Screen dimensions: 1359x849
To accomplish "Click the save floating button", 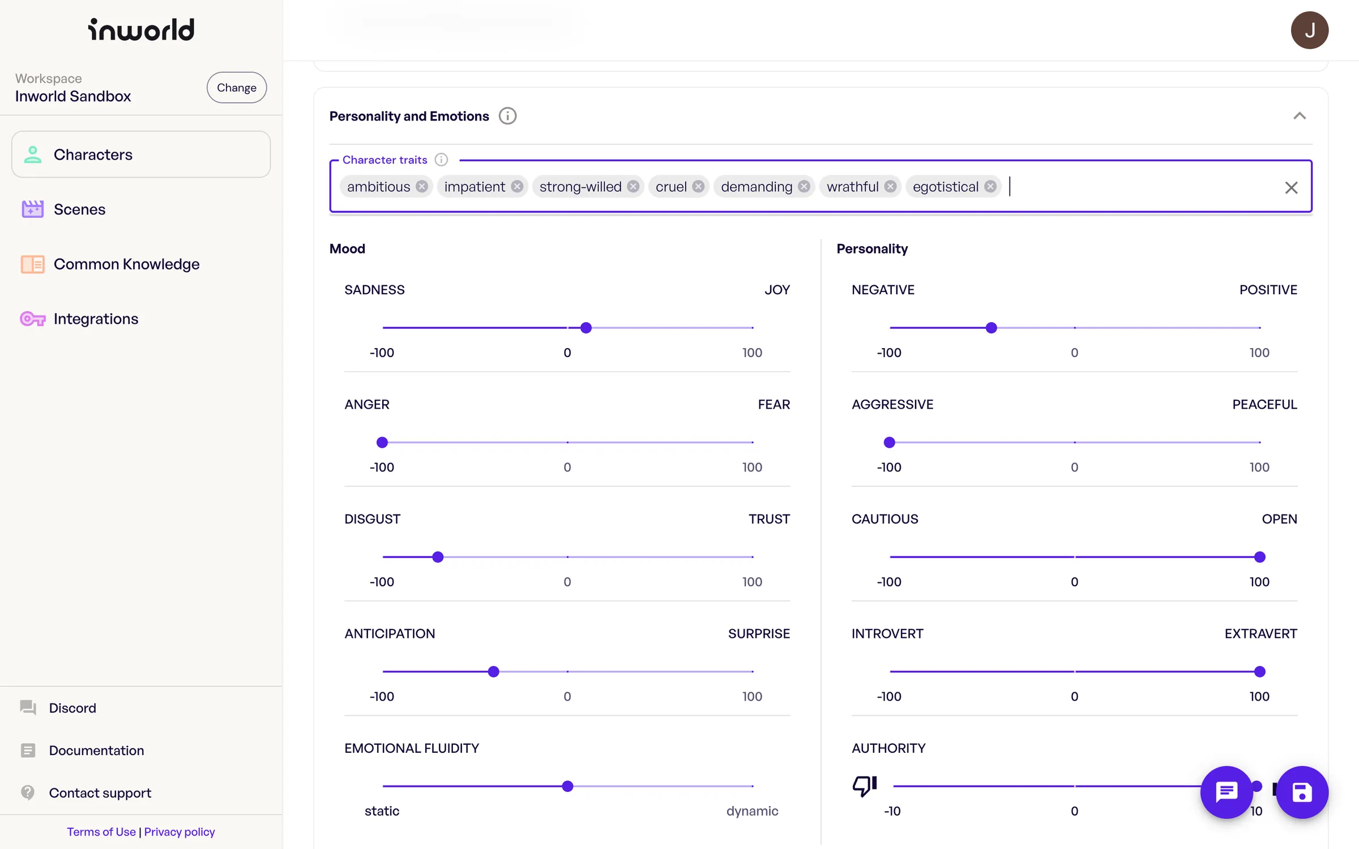I will pyautogui.click(x=1302, y=792).
